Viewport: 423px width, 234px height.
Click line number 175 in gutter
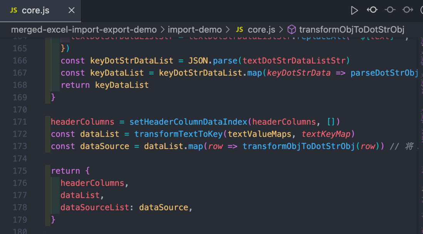click(x=20, y=171)
